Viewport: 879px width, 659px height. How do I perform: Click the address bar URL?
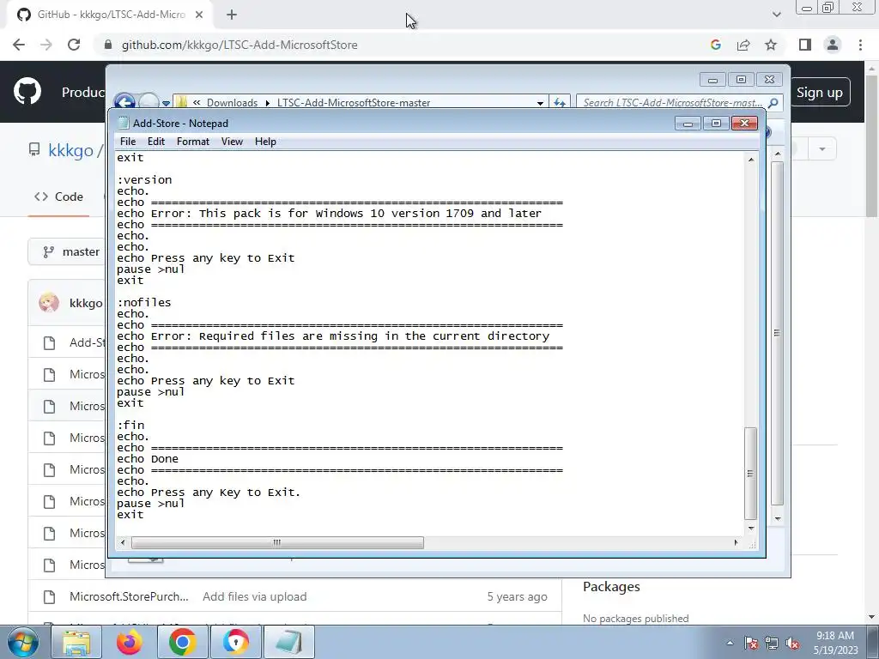239,45
